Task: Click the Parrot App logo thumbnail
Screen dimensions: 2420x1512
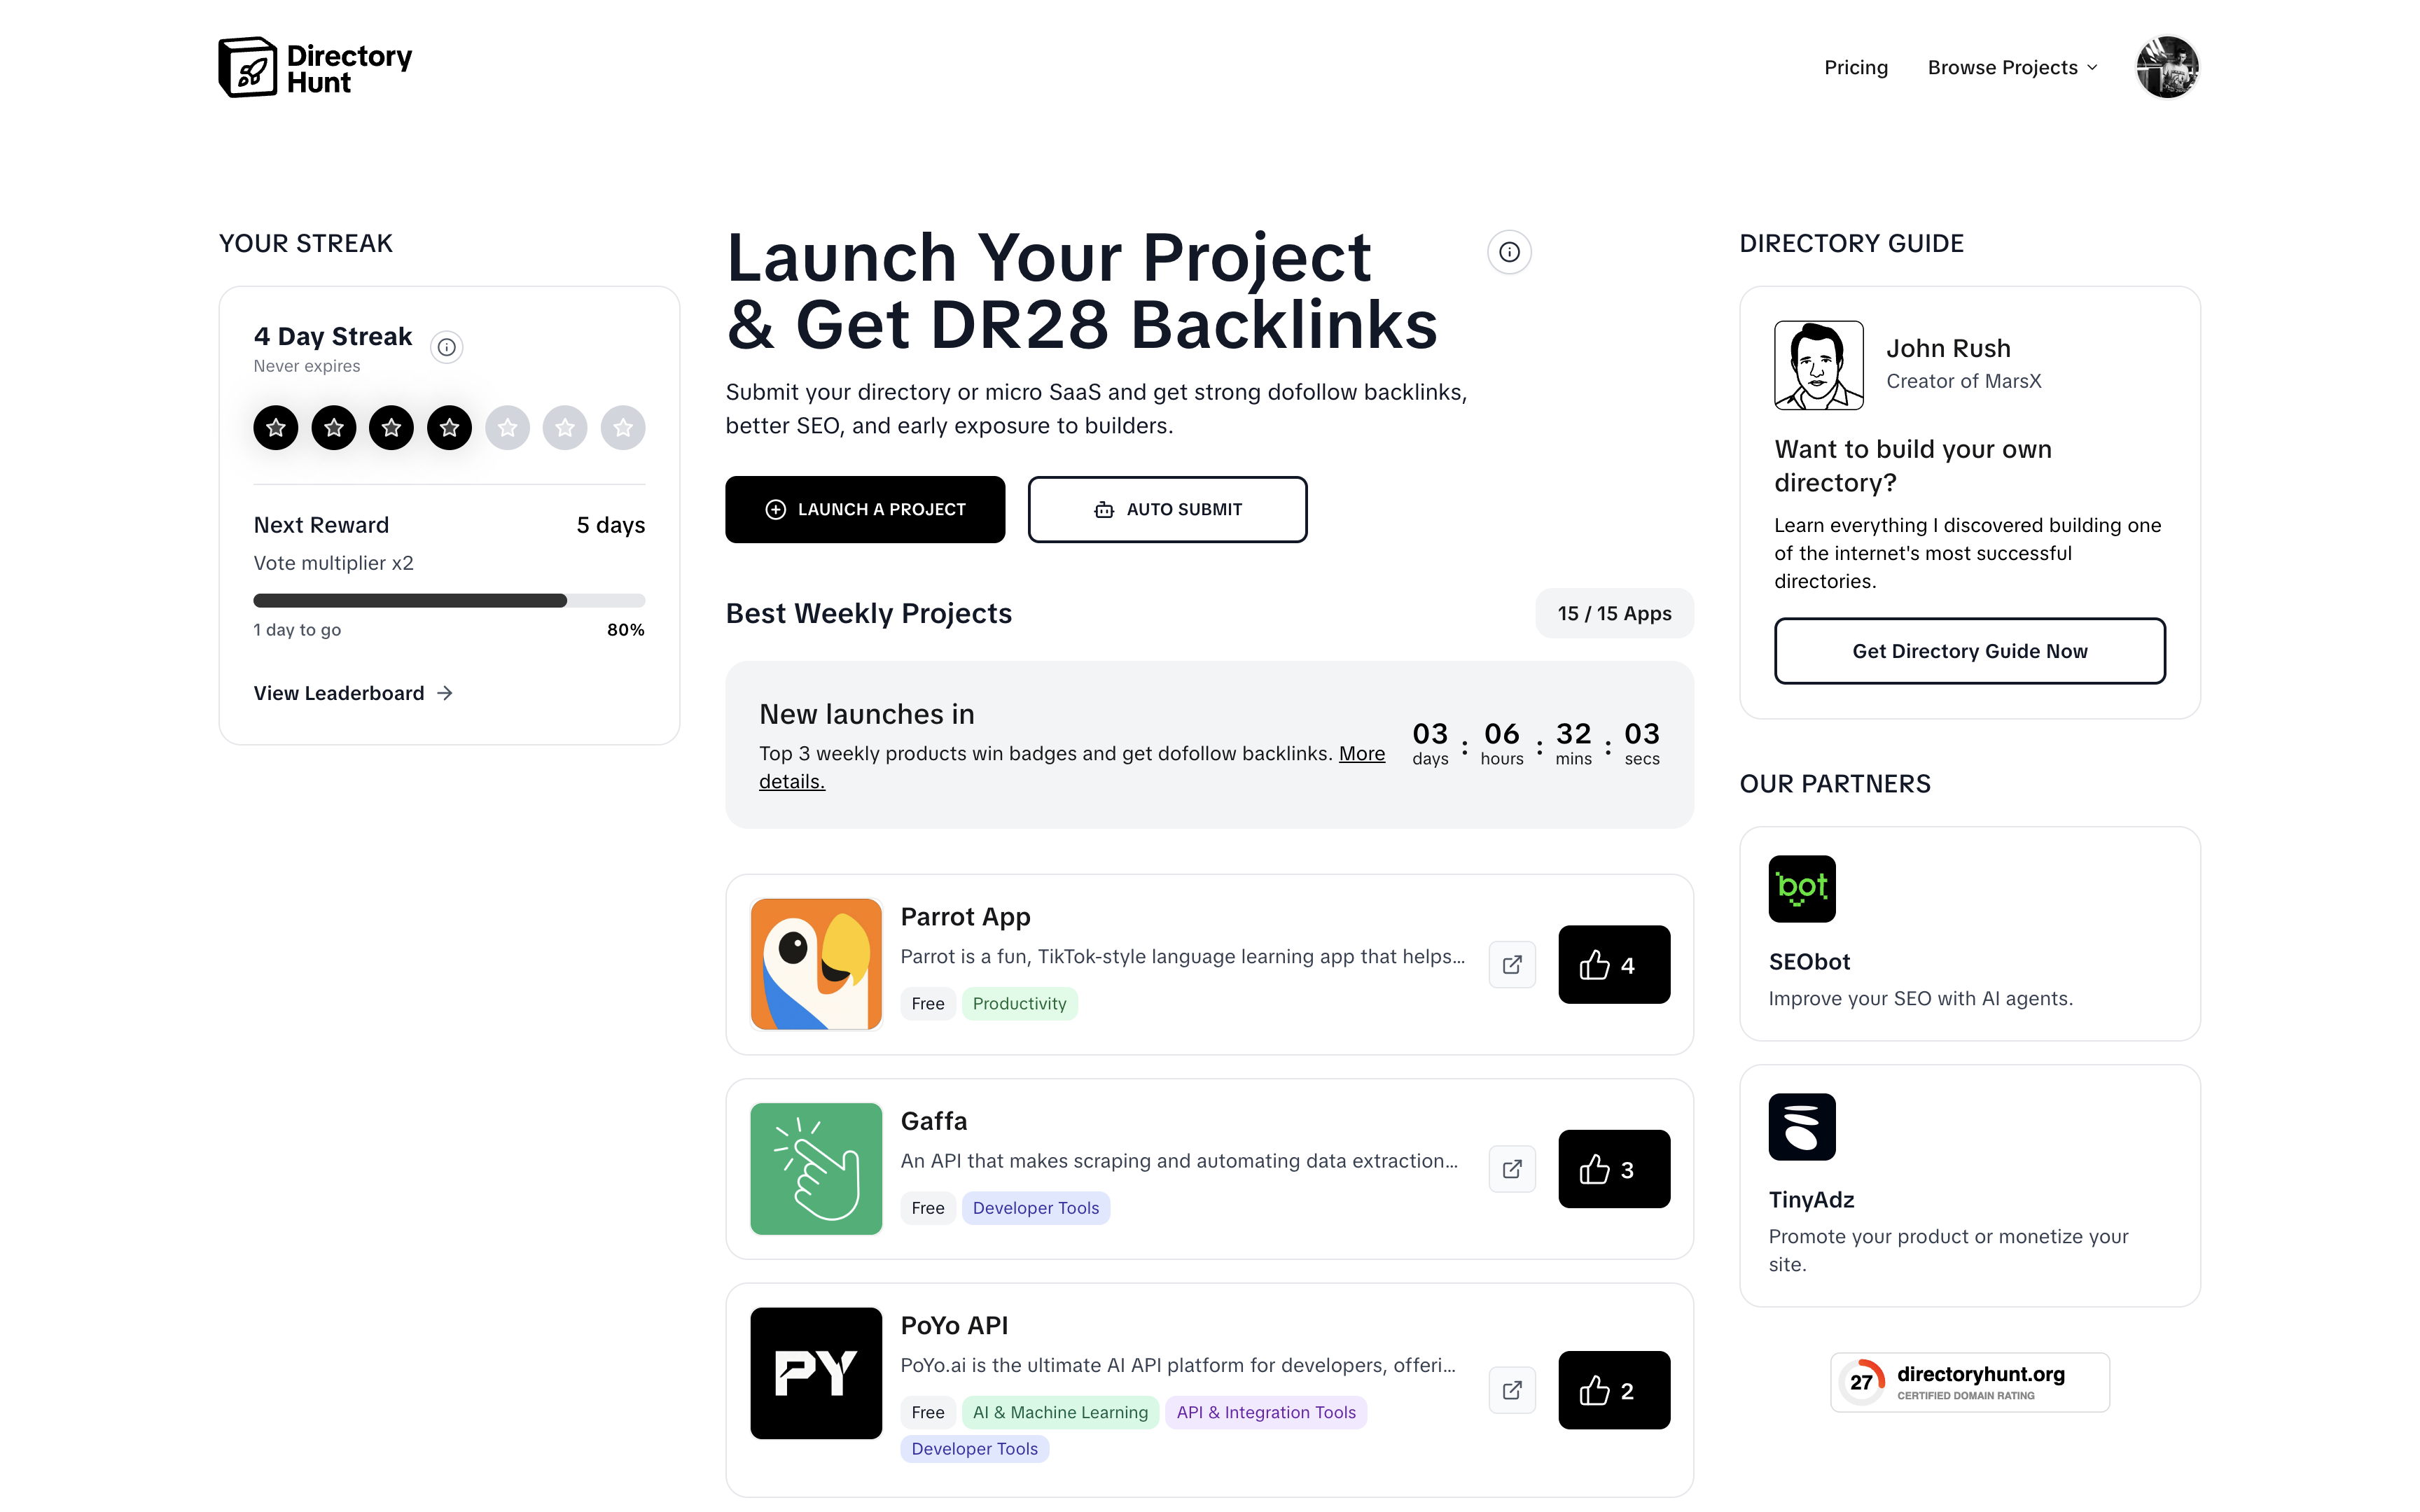Action: coord(816,964)
